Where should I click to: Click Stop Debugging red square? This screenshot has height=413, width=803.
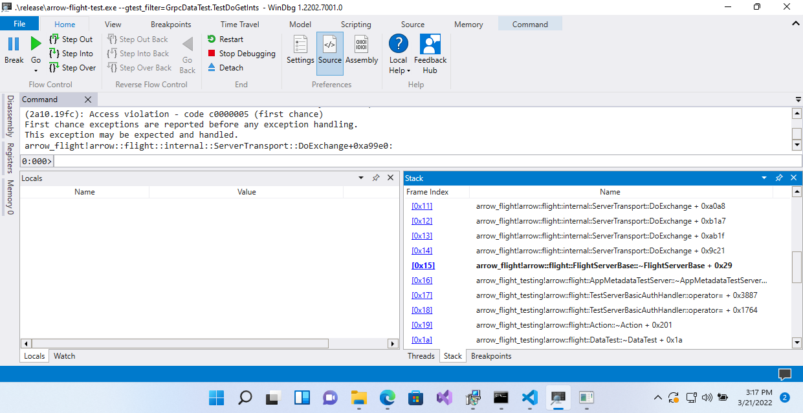coord(212,54)
